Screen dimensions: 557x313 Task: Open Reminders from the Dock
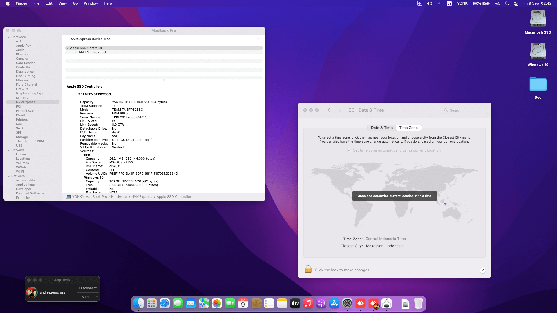pos(269,303)
